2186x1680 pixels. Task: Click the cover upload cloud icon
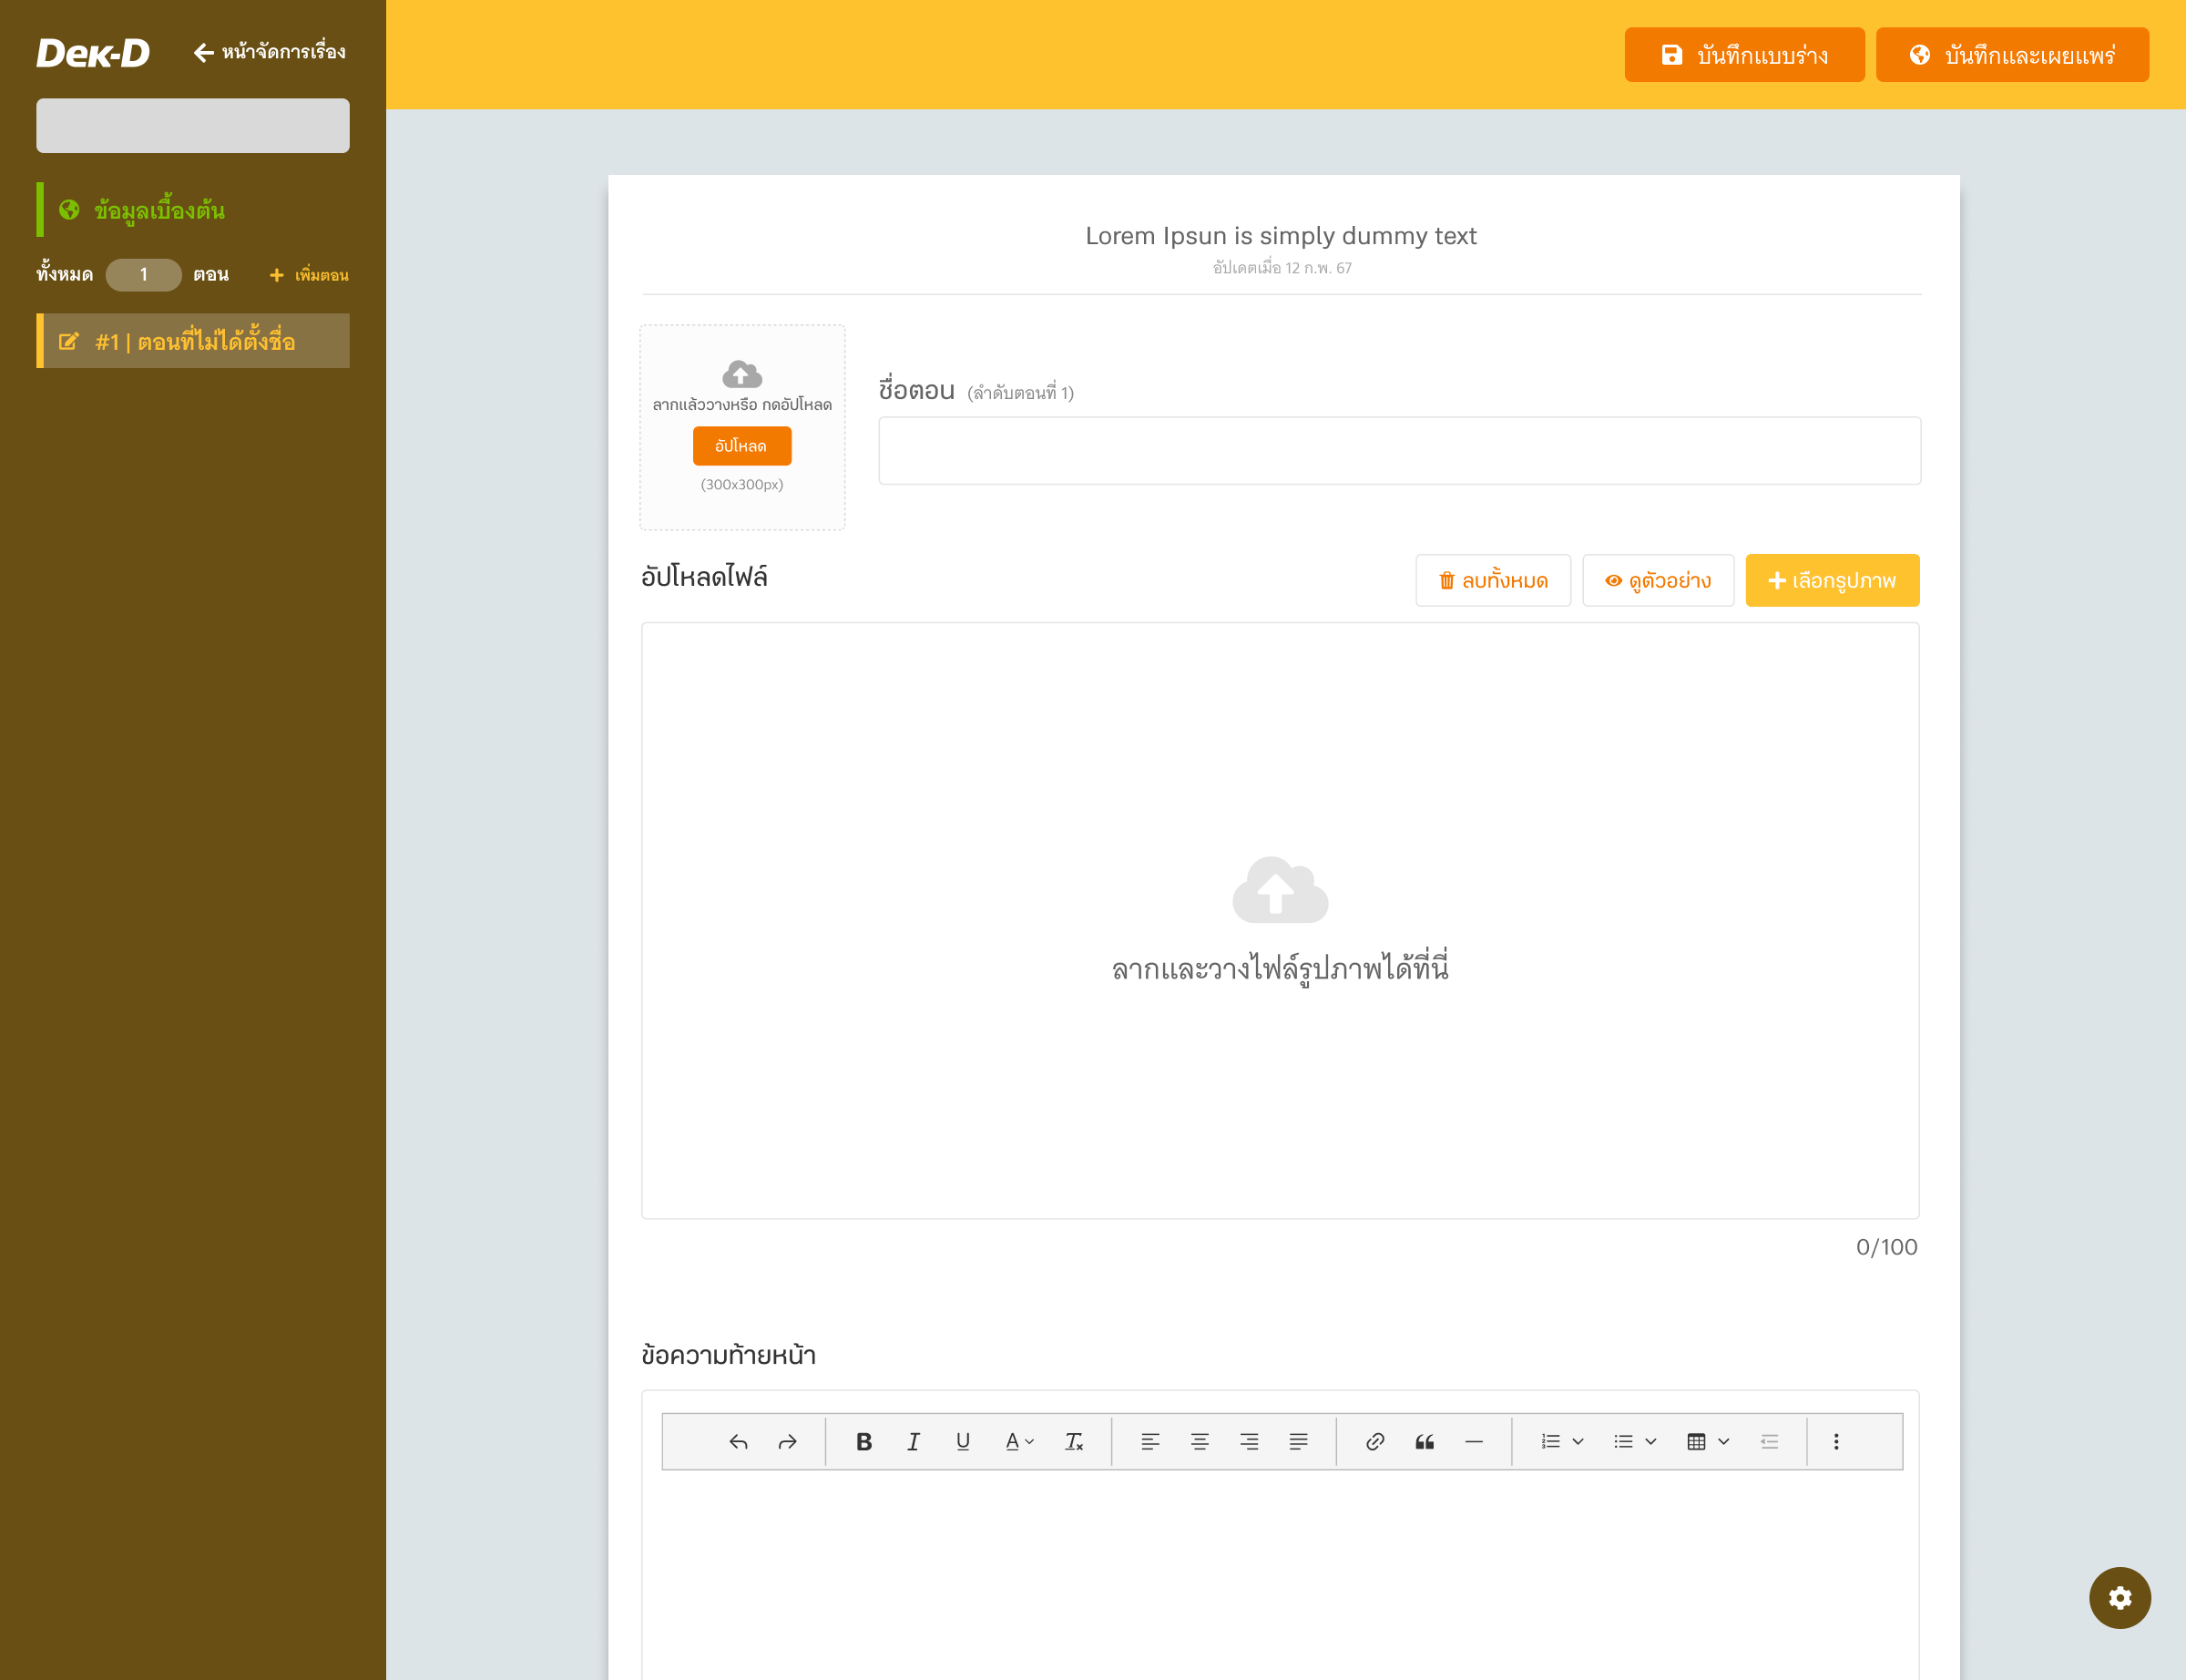click(x=741, y=374)
